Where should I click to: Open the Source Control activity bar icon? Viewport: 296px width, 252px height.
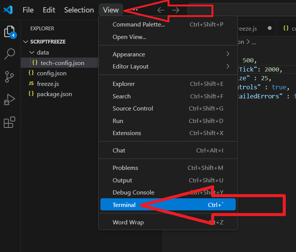pyautogui.click(x=9, y=77)
